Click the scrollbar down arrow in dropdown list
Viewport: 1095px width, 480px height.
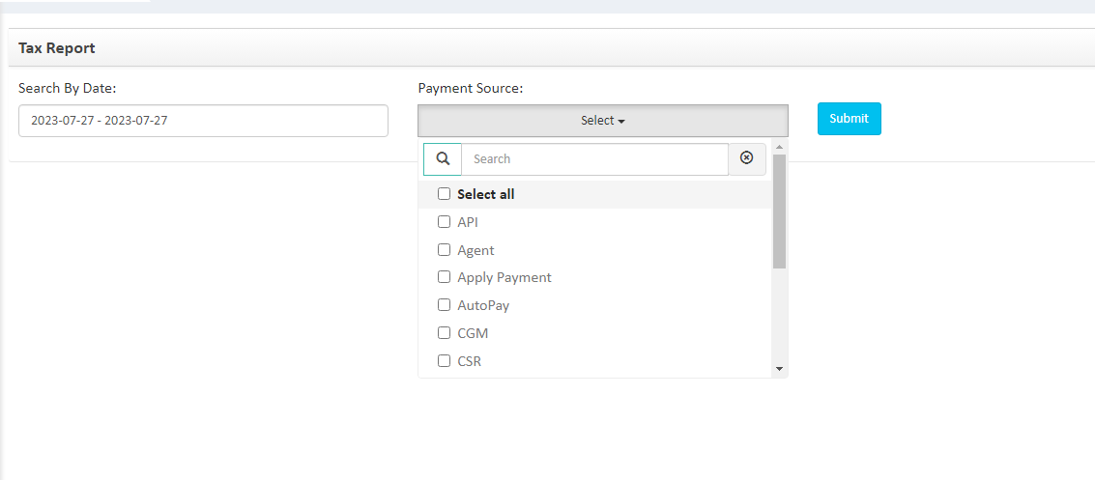coord(779,369)
